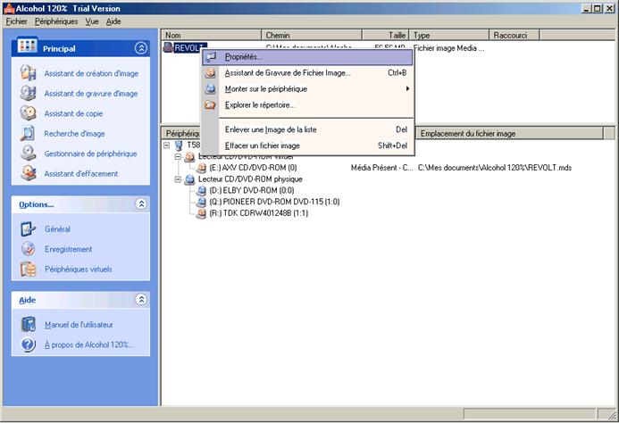Open the Général options link

(x=57, y=228)
